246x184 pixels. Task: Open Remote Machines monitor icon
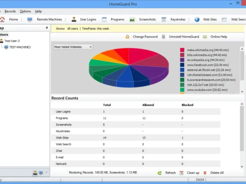30,20
